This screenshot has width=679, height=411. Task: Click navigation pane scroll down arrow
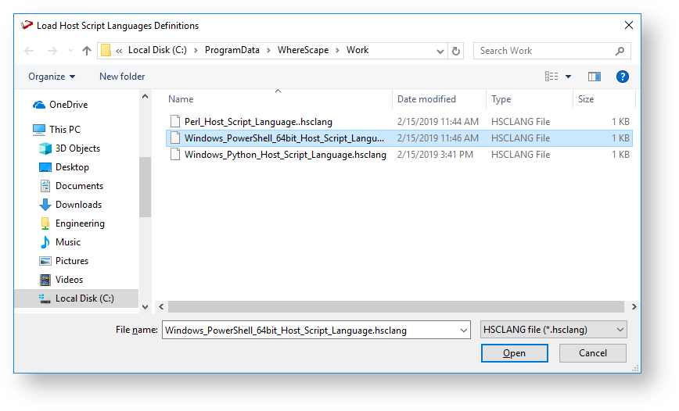click(145, 307)
